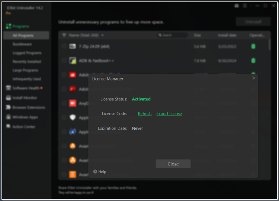This screenshot has width=279, height=201.
Task: Click the filter funnel icon in the list header
Action: 64,35
